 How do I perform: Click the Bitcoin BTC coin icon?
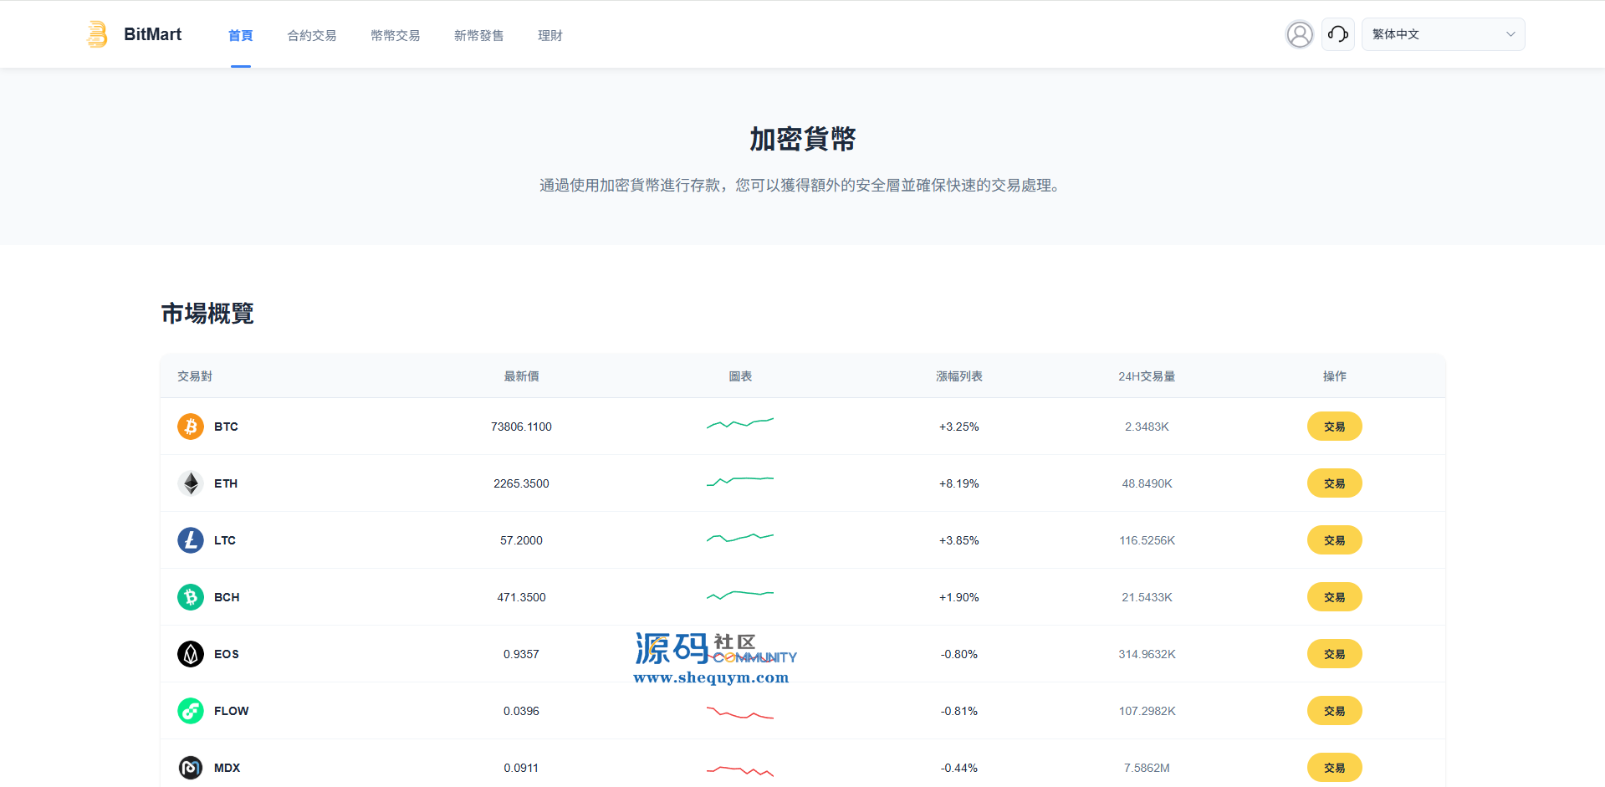tap(191, 427)
